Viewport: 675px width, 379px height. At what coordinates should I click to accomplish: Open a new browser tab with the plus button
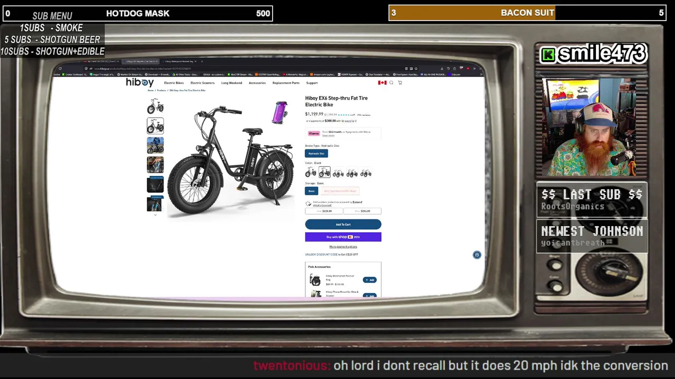tap(201, 62)
